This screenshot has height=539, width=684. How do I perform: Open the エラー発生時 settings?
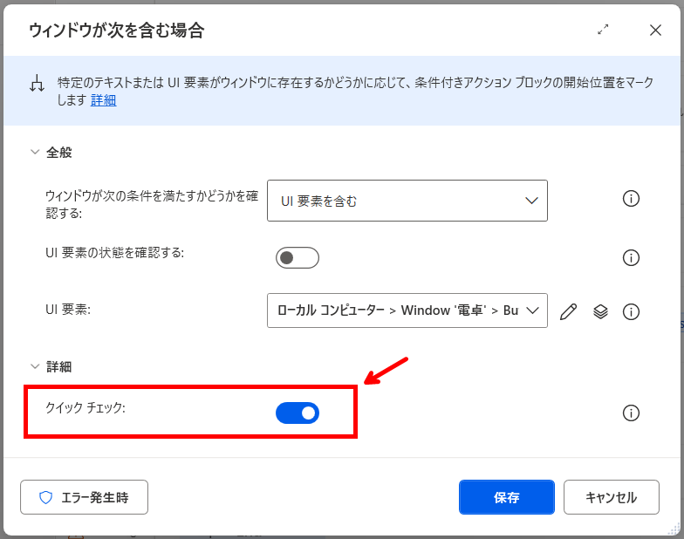[85, 497]
